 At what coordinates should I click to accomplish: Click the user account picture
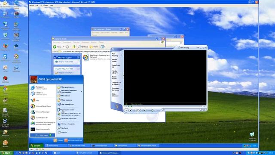click(x=34, y=79)
